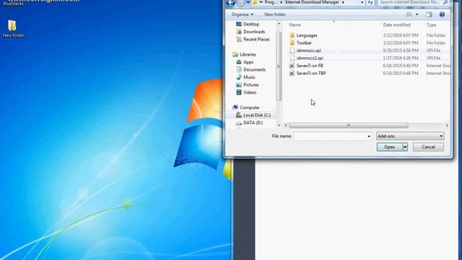Click the Languages folder icon
This screenshot has width=462, height=260.
click(292, 35)
